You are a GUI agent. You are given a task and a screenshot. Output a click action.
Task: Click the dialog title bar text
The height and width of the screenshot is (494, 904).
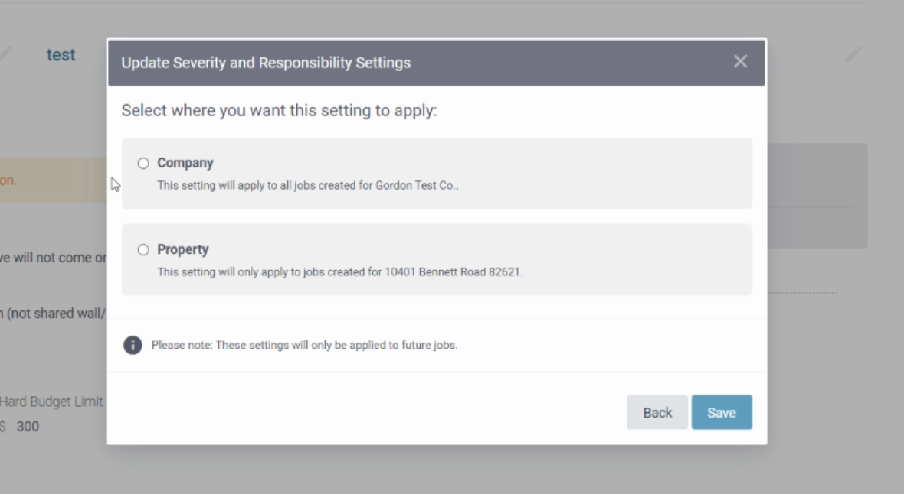tap(266, 63)
